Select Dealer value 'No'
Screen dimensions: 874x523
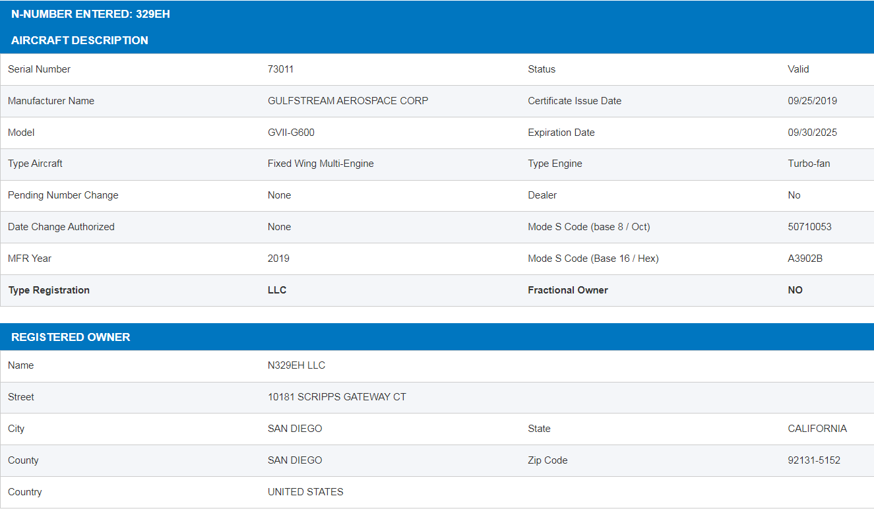point(794,195)
